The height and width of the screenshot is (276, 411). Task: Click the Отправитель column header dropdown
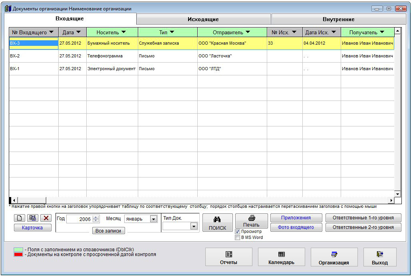coord(248,32)
